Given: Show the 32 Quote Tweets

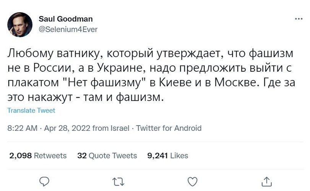Looking at the screenshot, I should pyautogui.click(x=107, y=156).
